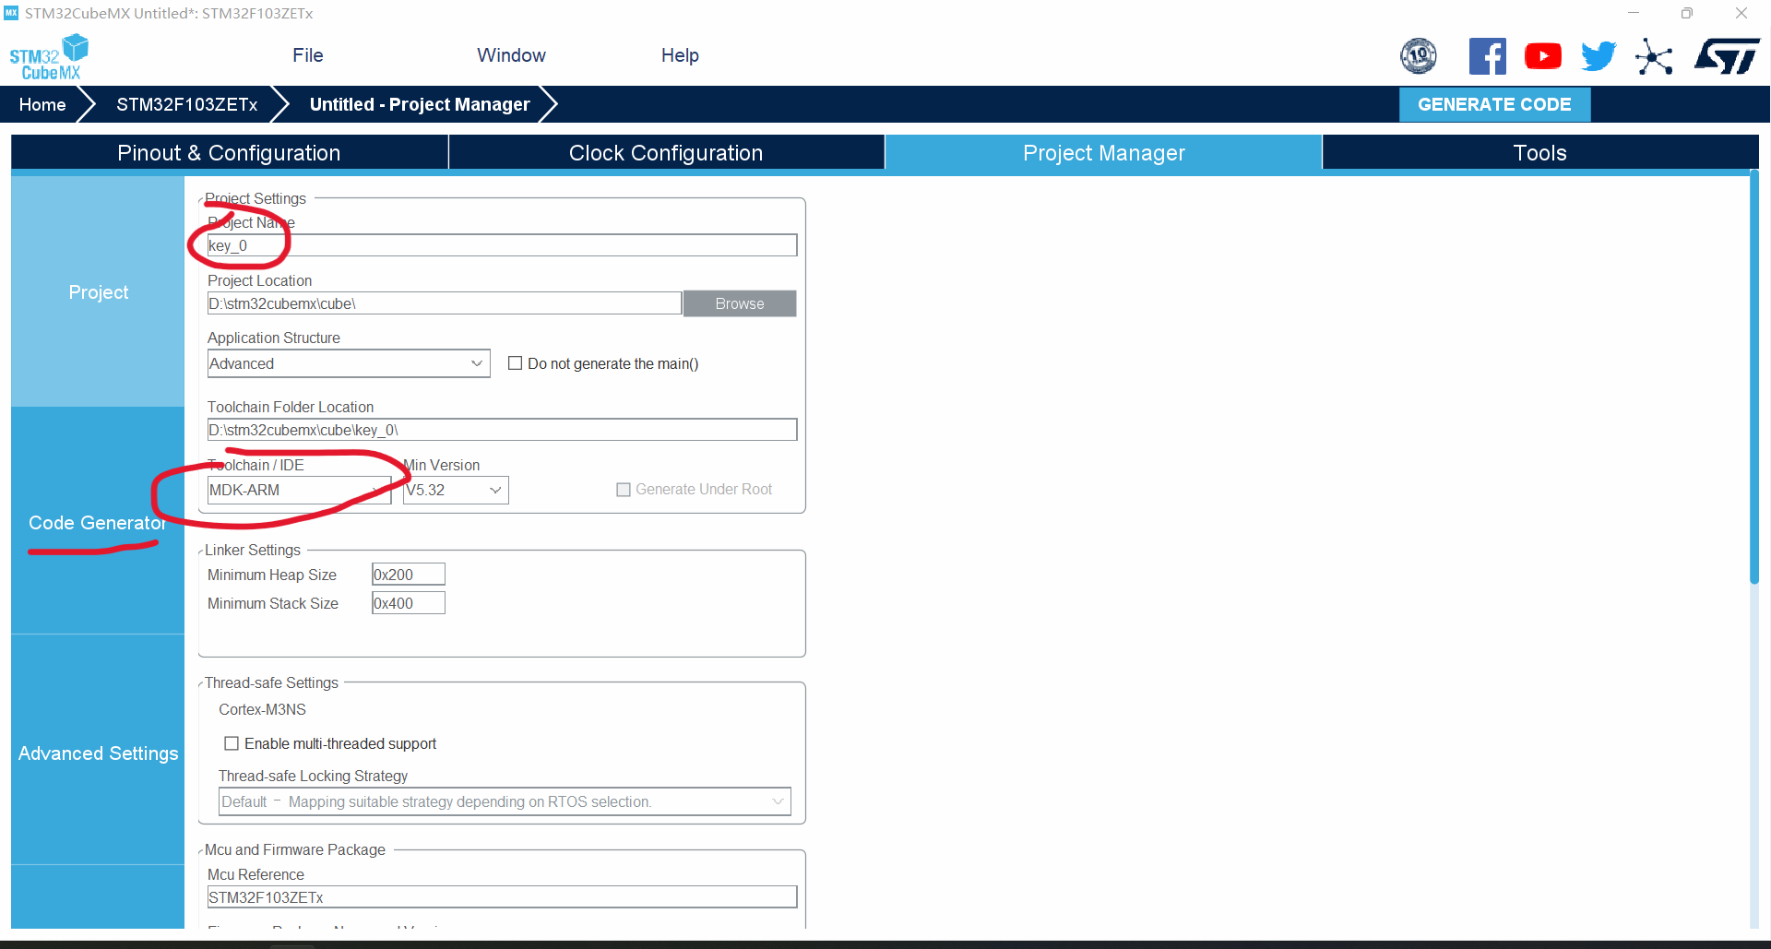Switch to Pinout & Configuration tab
The image size is (1771, 949).
(x=229, y=153)
